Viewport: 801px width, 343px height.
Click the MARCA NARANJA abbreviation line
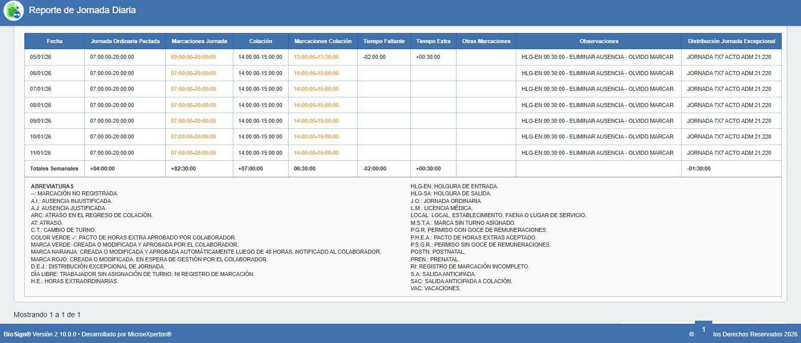coord(206,252)
